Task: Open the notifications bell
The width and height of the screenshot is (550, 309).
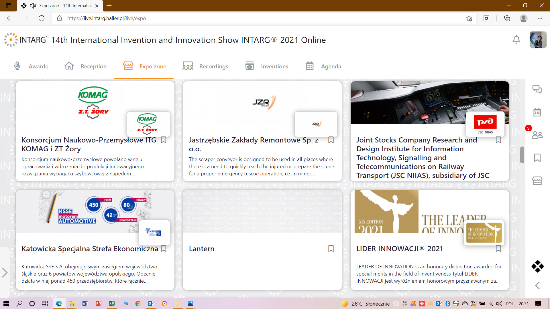Action: click(516, 39)
